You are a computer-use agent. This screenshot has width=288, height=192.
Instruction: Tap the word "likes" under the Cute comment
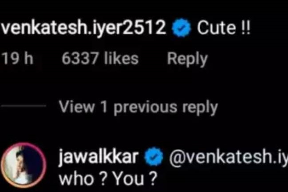tap(121, 59)
